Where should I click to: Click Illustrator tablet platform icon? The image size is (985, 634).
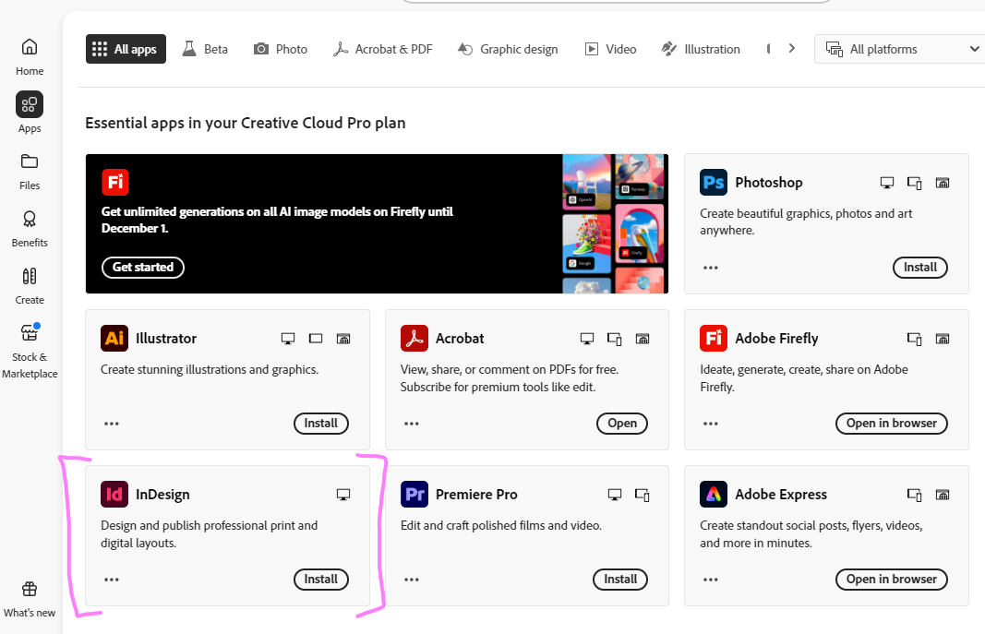[316, 339]
